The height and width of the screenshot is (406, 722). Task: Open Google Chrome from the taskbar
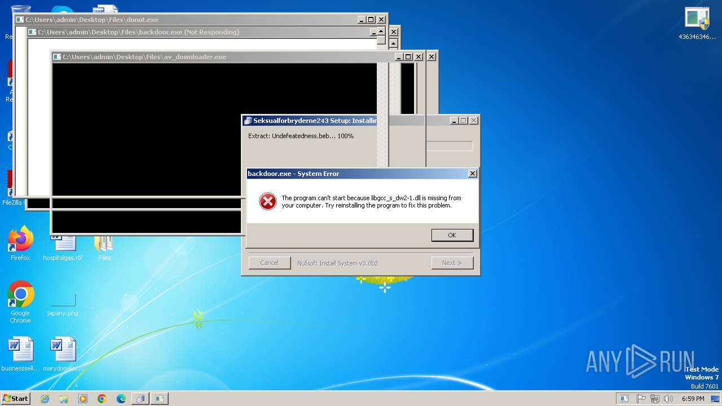[x=102, y=399]
